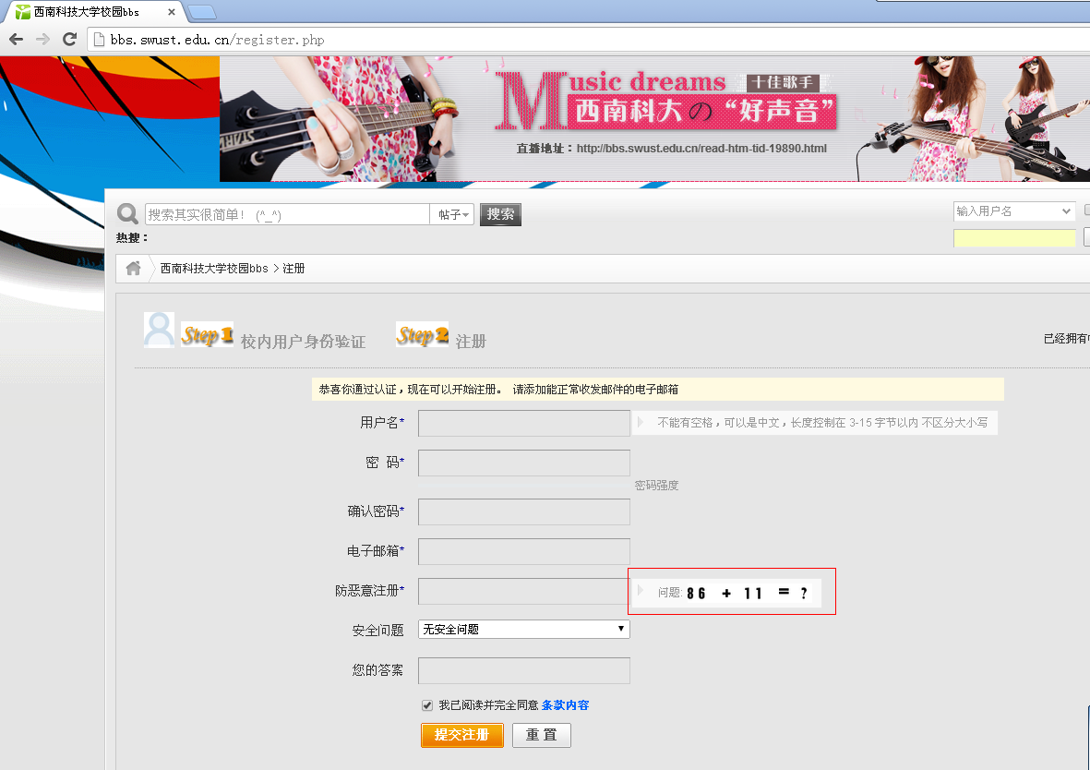Click the music dreams banner image
The height and width of the screenshot is (770, 1090).
click(x=655, y=119)
